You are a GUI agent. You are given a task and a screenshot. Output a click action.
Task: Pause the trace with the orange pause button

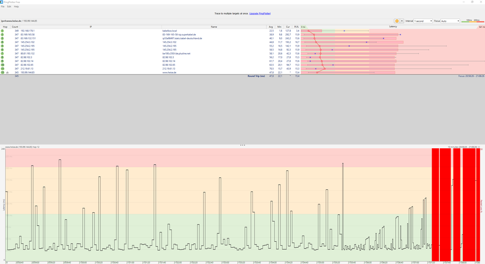coord(397,21)
